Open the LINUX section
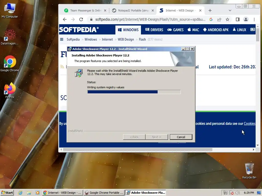This screenshot has height=196, width=262. 239,30
